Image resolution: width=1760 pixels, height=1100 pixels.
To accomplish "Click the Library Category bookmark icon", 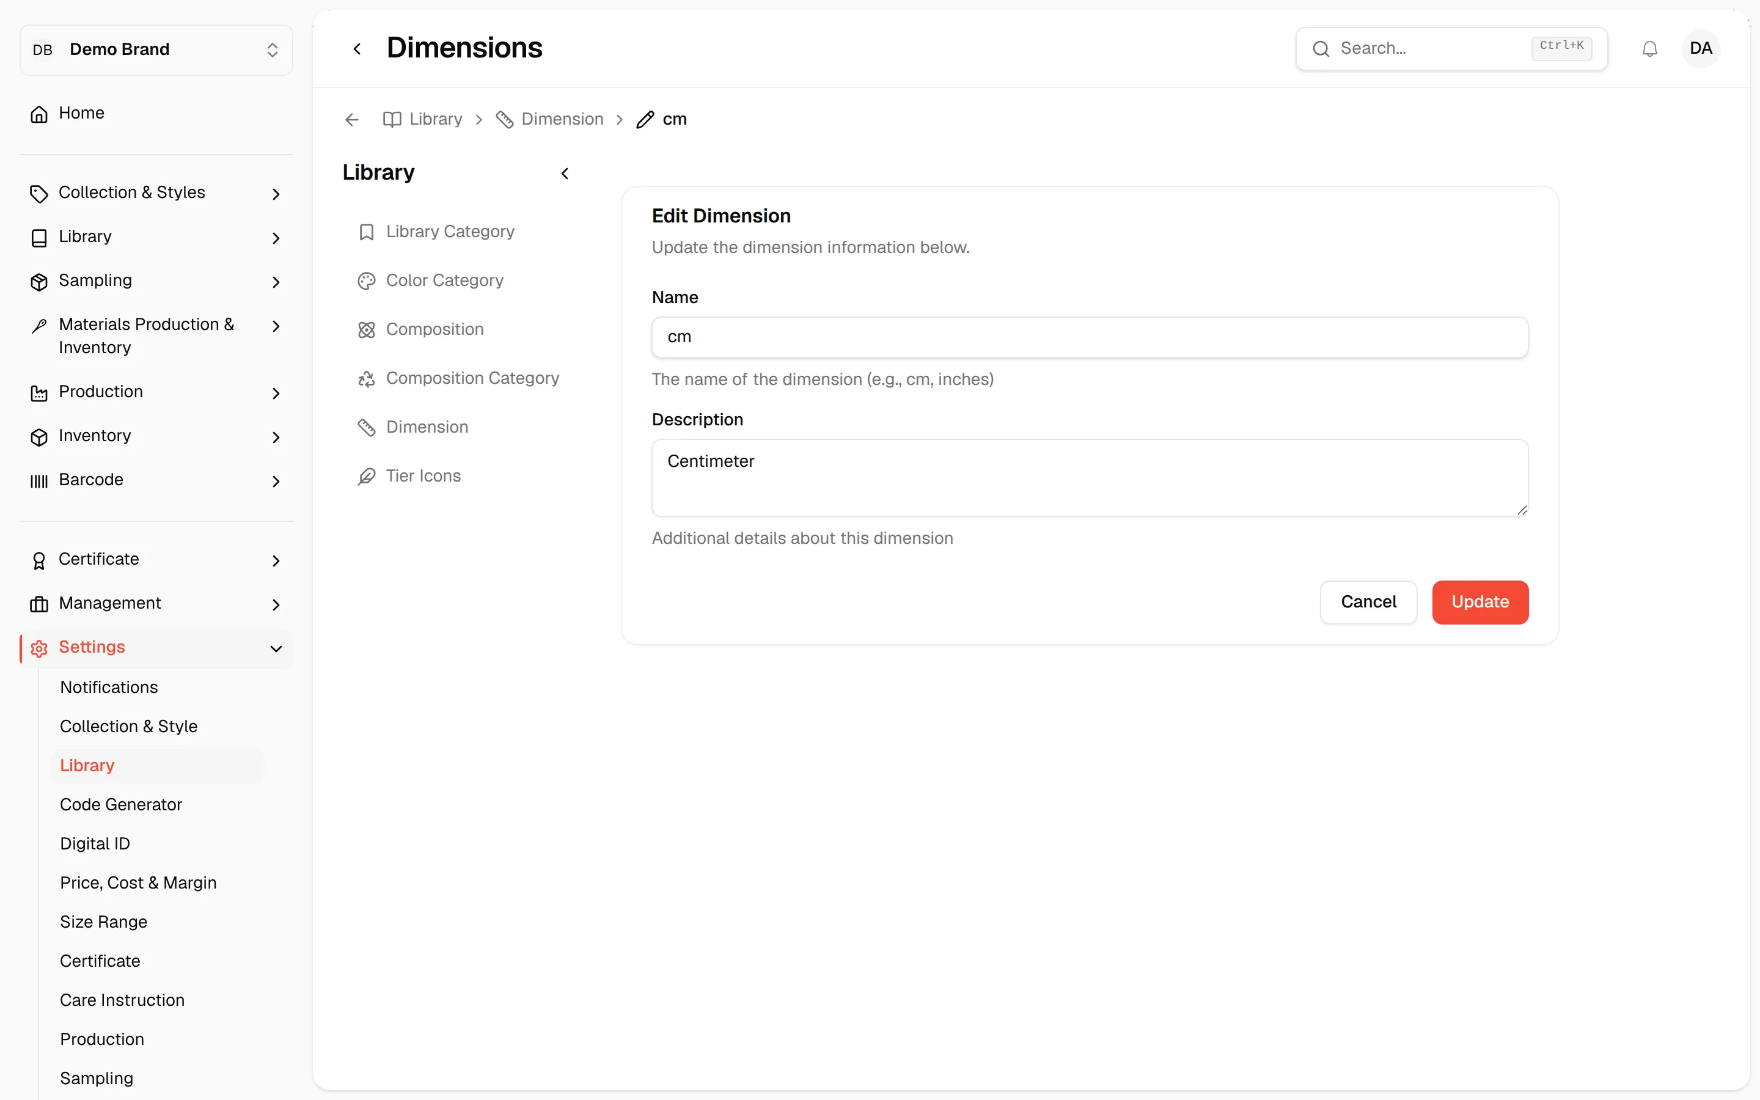I will pos(367,232).
